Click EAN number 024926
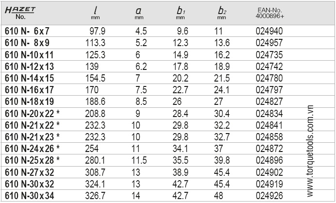Viewport: 336px width, 203px height. click(x=269, y=196)
